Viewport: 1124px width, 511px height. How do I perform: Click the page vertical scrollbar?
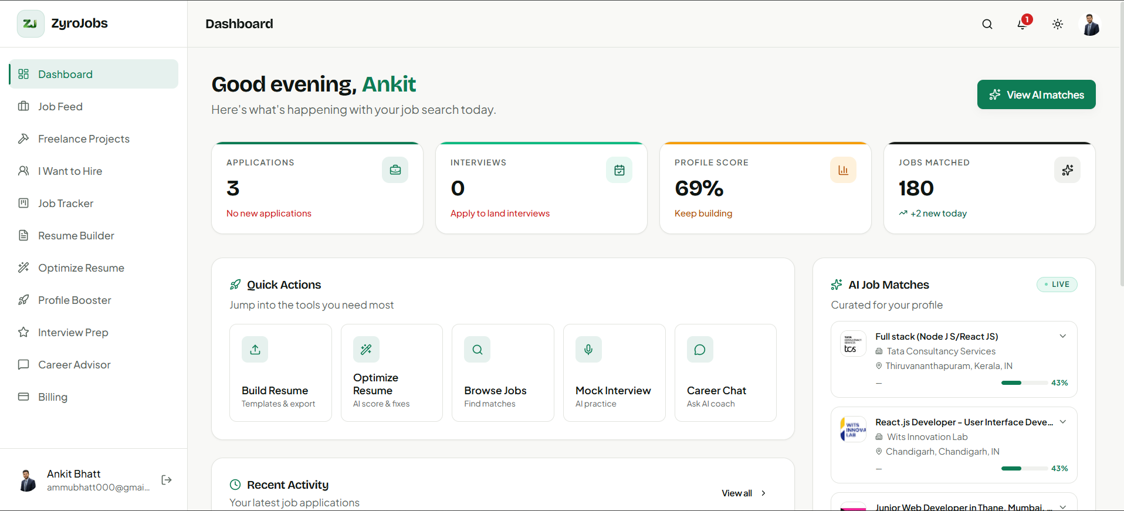pos(1121,144)
